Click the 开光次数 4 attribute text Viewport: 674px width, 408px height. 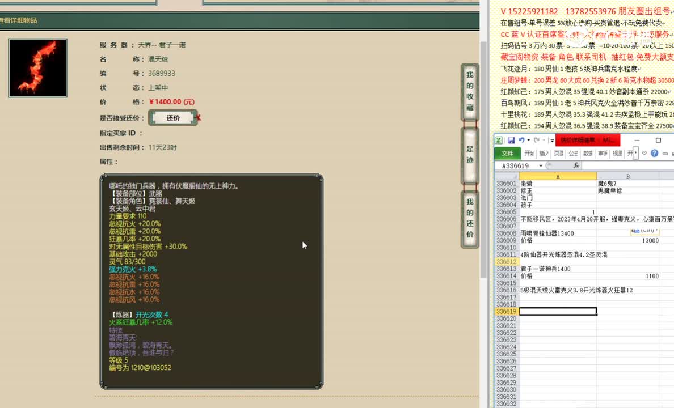[x=151, y=315]
